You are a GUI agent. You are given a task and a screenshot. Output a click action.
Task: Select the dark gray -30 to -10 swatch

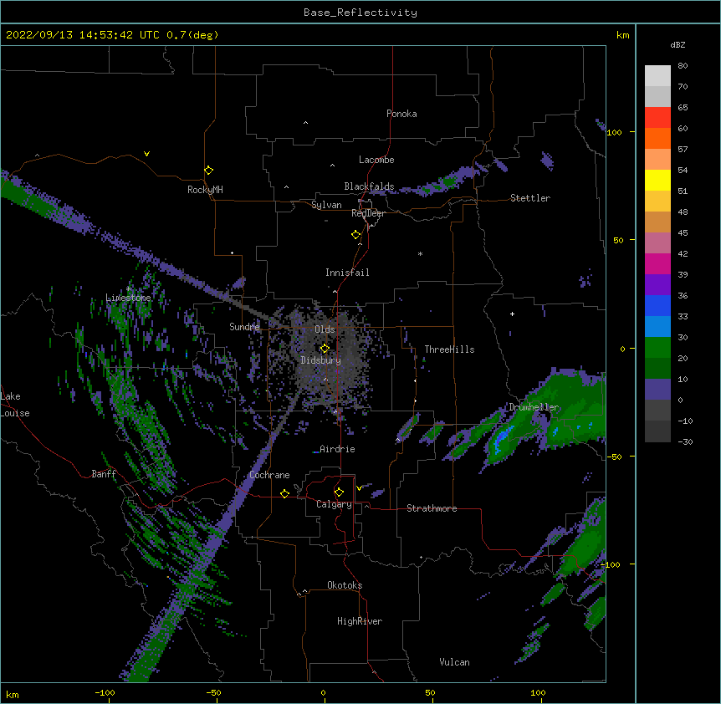(657, 431)
